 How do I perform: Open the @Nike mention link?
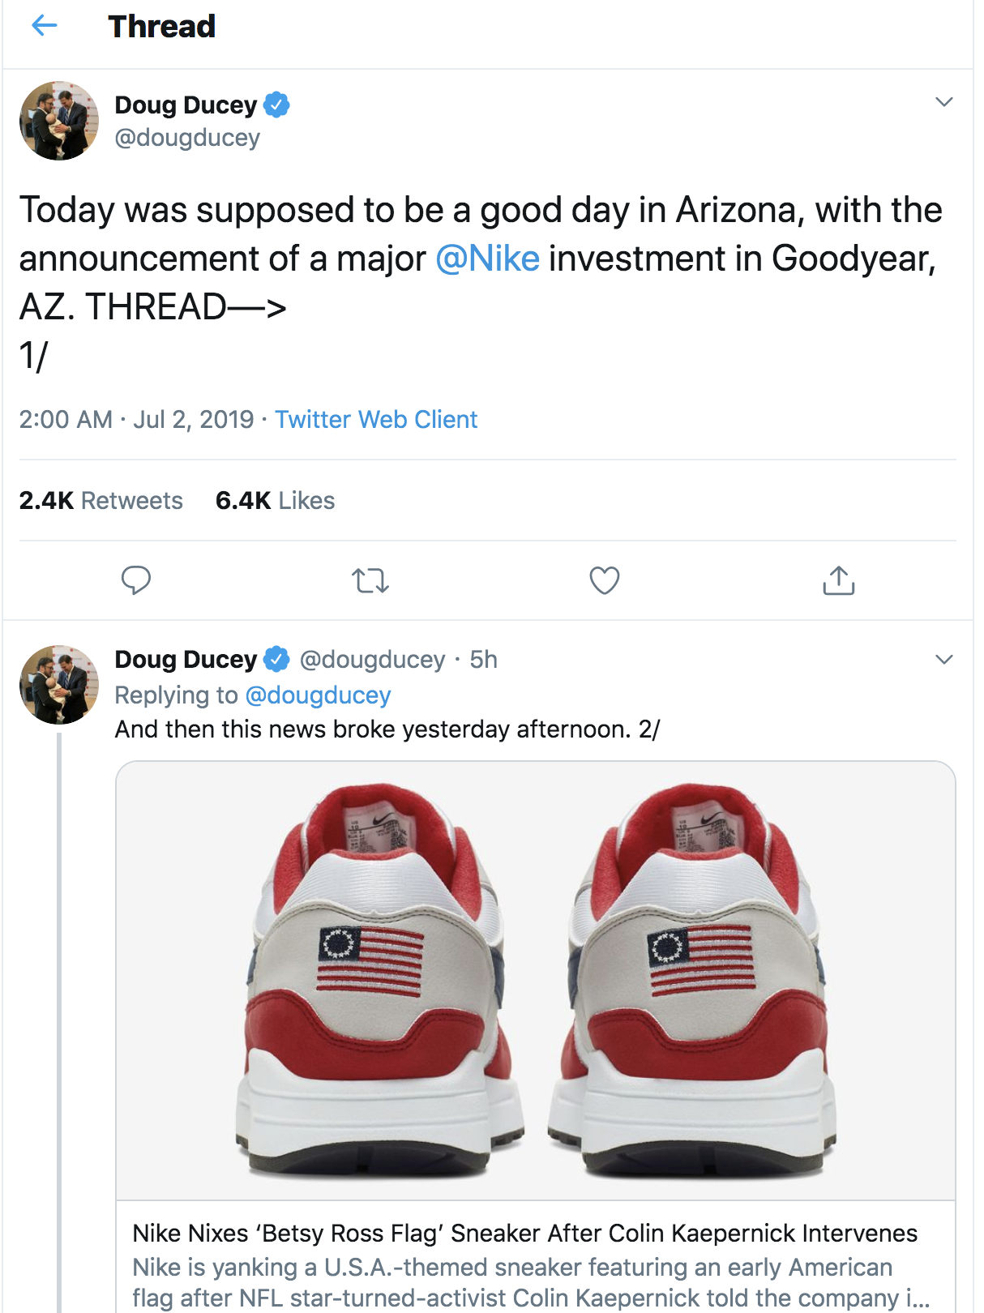[487, 259]
